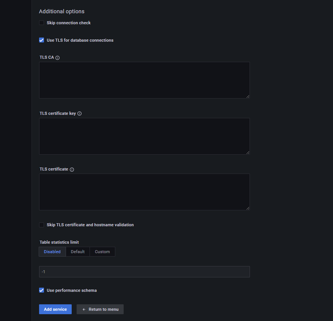The height and width of the screenshot is (321, 333).
Task: Click the TLS certificate textarea resize grip
Action: coord(248,208)
